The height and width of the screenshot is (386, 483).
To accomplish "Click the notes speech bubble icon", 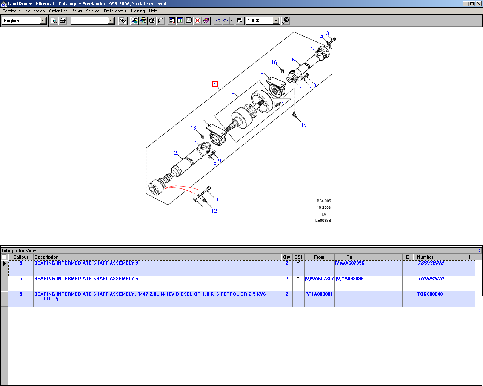I will pos(240,21).
